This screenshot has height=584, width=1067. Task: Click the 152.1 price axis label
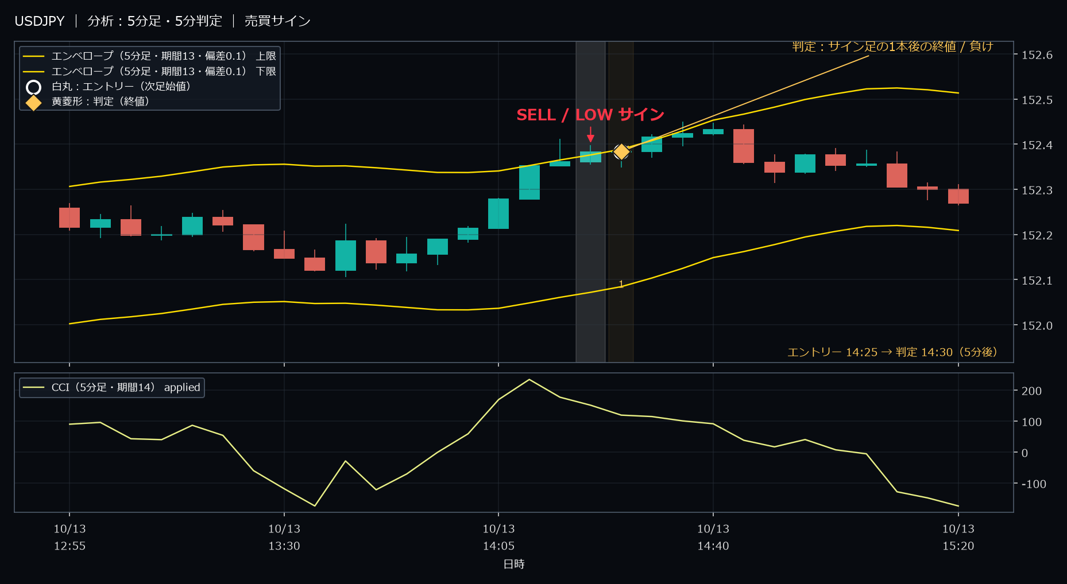pos(1037,281)
